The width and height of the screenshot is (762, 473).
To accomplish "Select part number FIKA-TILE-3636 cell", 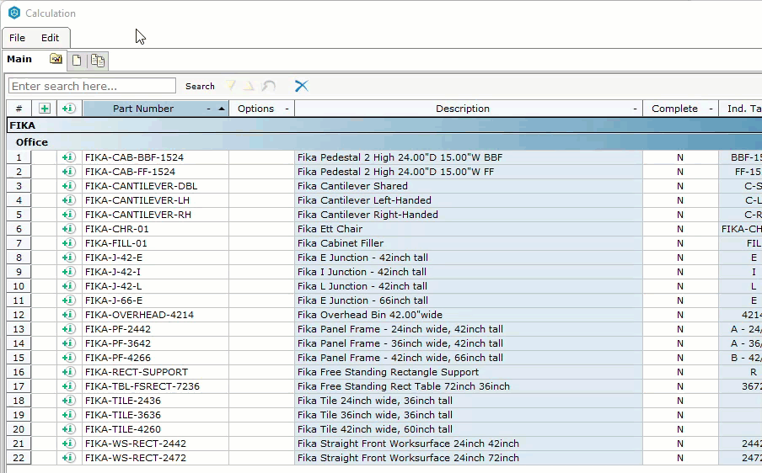I will (x=155, y=415).
